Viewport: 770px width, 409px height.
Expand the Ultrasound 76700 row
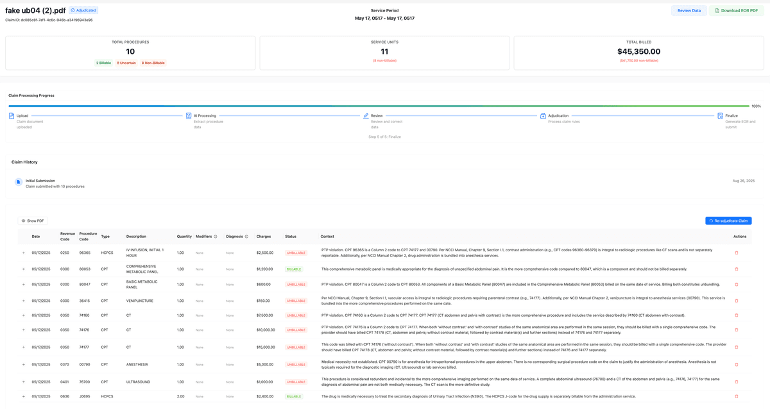24,382
